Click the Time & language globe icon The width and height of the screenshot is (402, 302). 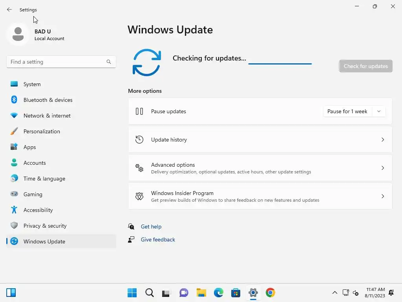pos(14,178)
